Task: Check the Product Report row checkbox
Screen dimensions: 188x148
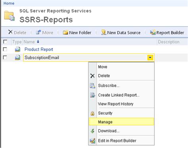Action: (5, 49)
